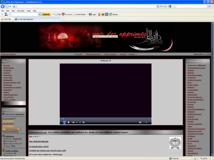Open the illizi author link
The height and width of the screenshot is (160, 214).
tap(30, 136)
